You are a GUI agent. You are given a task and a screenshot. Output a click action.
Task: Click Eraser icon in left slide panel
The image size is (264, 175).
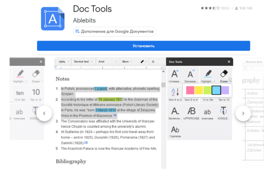click(36, 74)
